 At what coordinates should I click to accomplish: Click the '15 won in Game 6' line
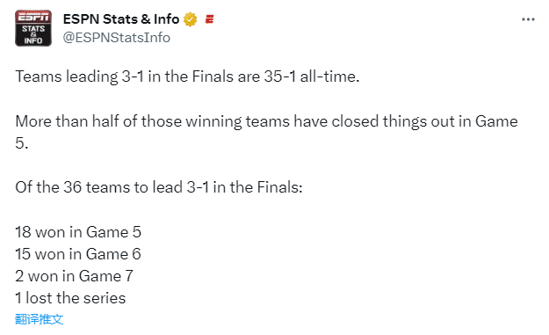pos(78,254)
